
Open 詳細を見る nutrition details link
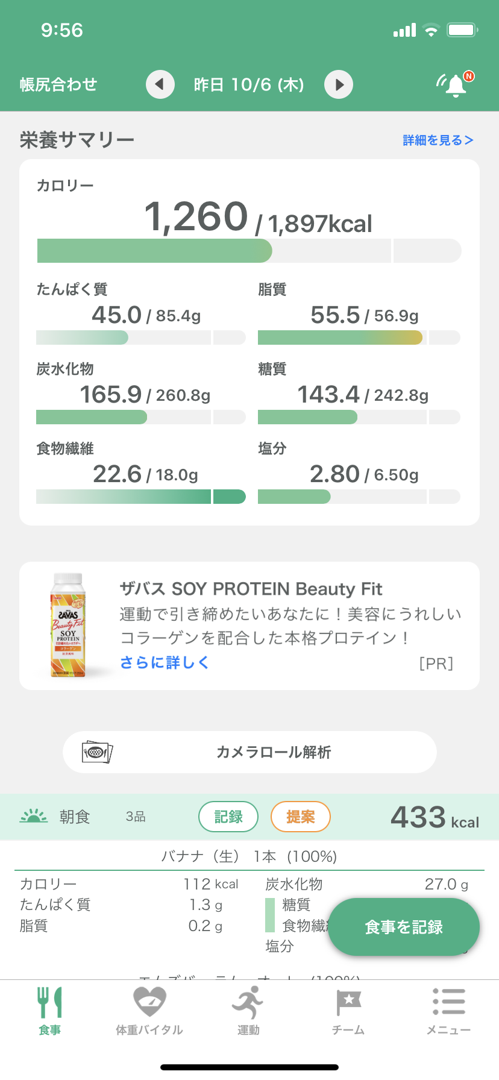click(x=438, y=140)
